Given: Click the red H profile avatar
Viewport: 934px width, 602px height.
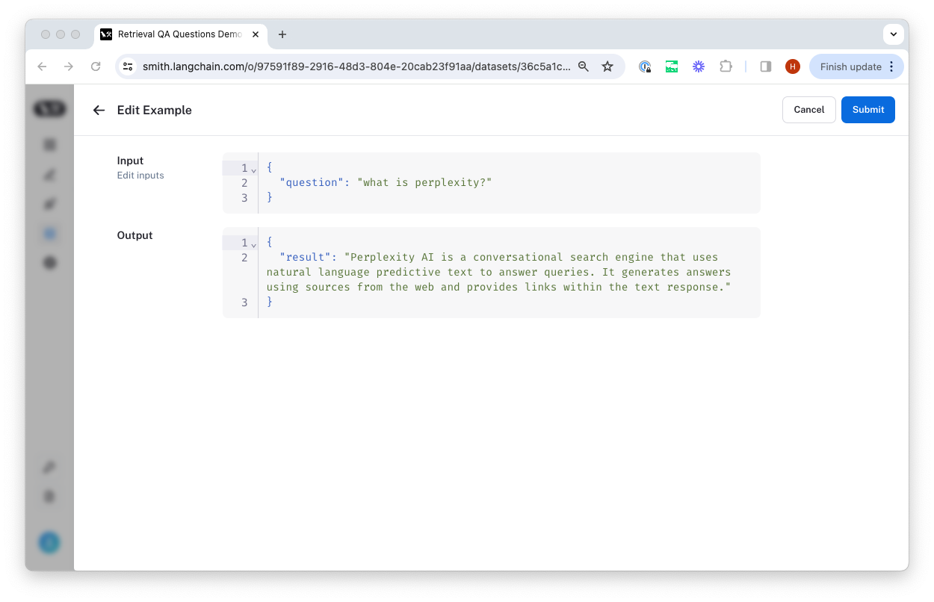Looking at the screenshot, I should tap(793, 66).
